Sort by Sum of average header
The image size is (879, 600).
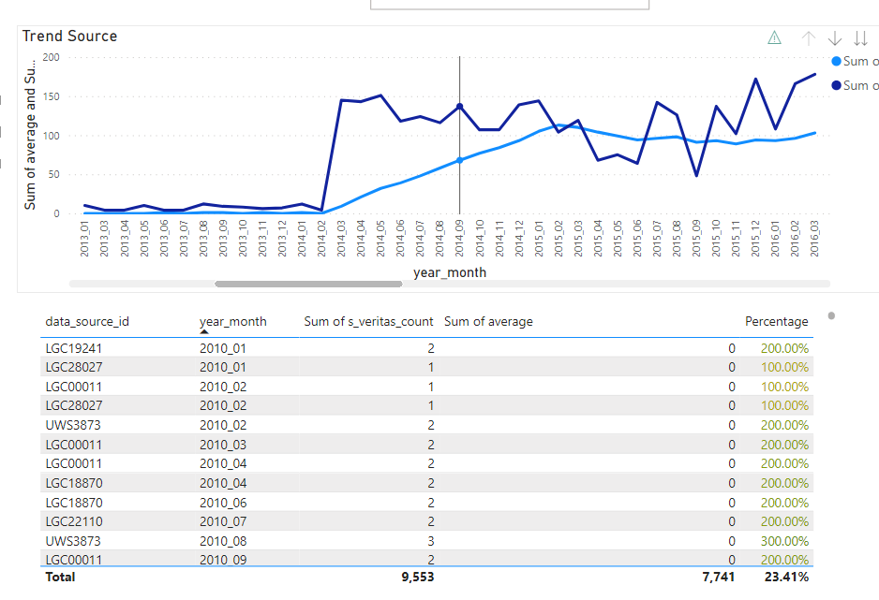point(488,322)
